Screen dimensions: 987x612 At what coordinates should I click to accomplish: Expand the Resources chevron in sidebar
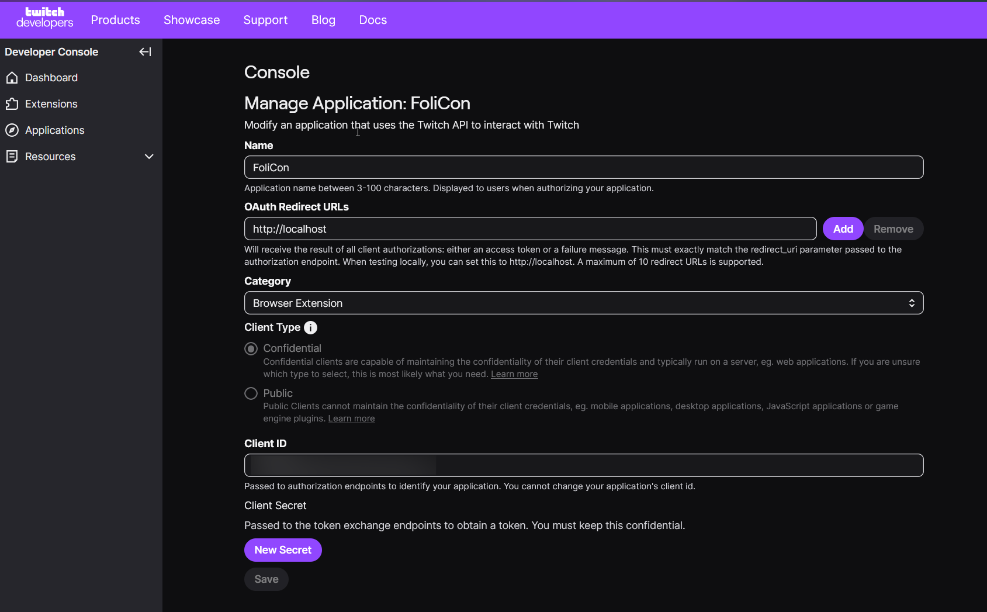[x=149, y=157]
